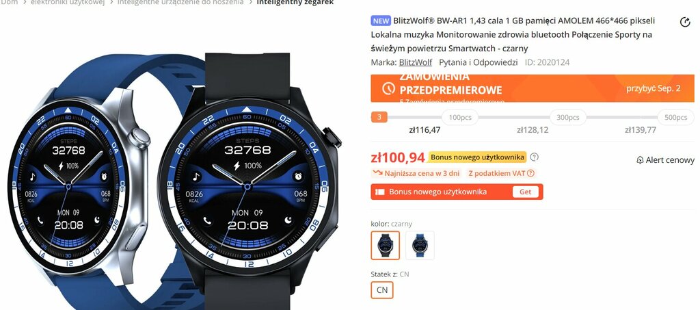Click the clock icon in preorder banner

pos(388,88)
